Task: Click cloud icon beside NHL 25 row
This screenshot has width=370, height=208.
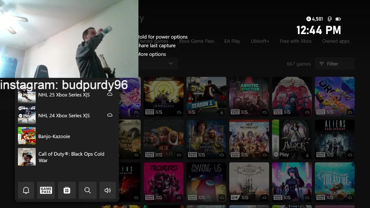Action: click(x=110, y=94)
